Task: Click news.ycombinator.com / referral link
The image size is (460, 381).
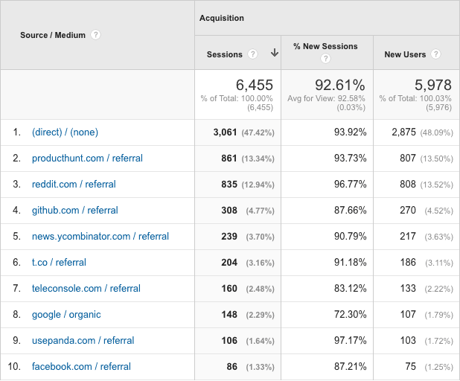Action: coord(100,237)
